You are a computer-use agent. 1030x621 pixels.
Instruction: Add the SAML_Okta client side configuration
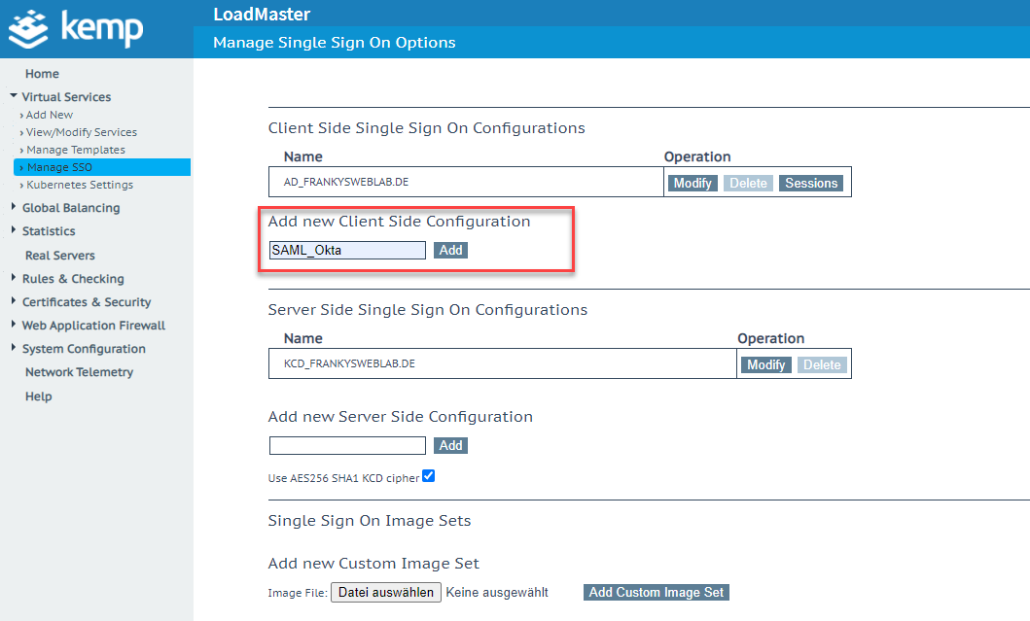tap(450, 250)
